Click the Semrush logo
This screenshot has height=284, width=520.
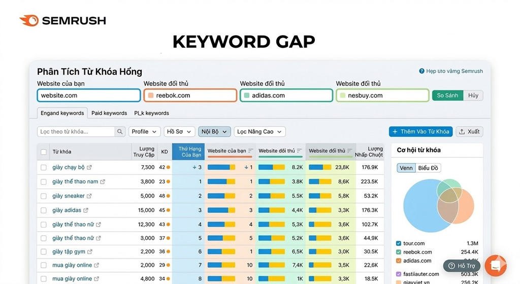[62, 21]
